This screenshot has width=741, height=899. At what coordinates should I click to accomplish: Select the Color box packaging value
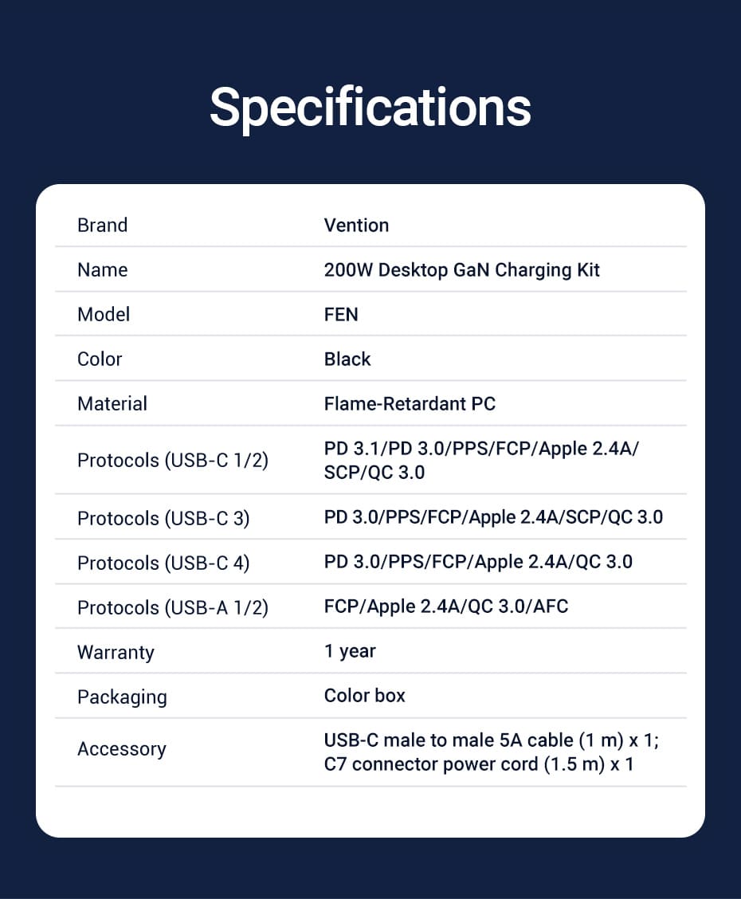364,696
